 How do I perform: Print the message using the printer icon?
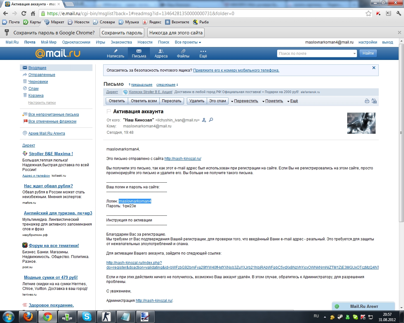[x=367, y=101]
